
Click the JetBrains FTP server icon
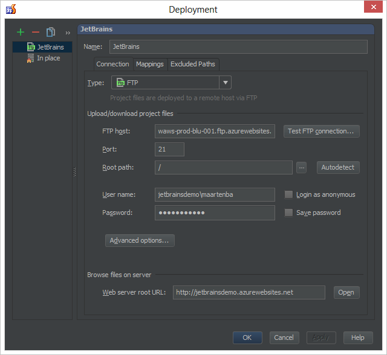coord(31,47)
